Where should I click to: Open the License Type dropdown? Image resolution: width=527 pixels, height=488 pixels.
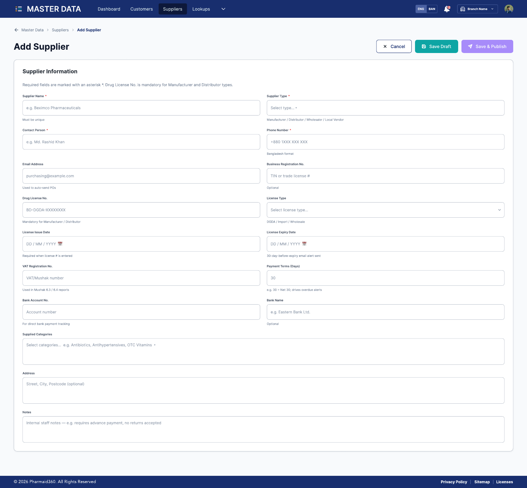[x=385, y=210]
